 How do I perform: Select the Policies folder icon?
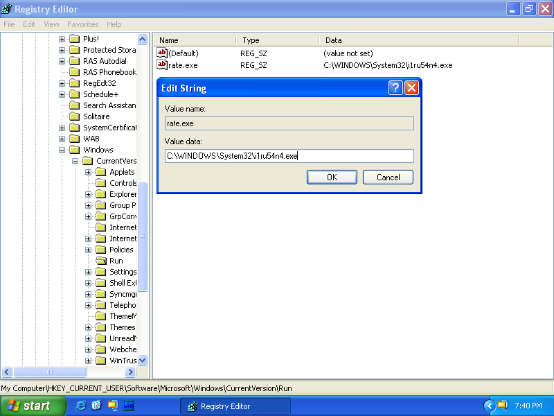point(101,250)
